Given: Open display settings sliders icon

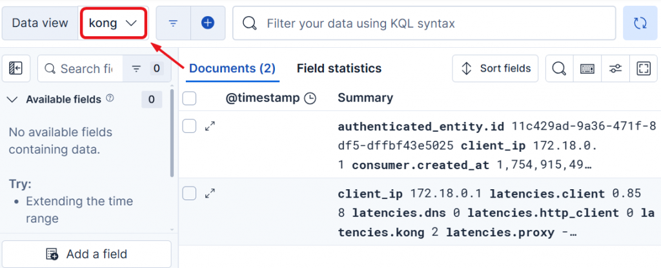Looking at the screenshot, I should [616, 68].
